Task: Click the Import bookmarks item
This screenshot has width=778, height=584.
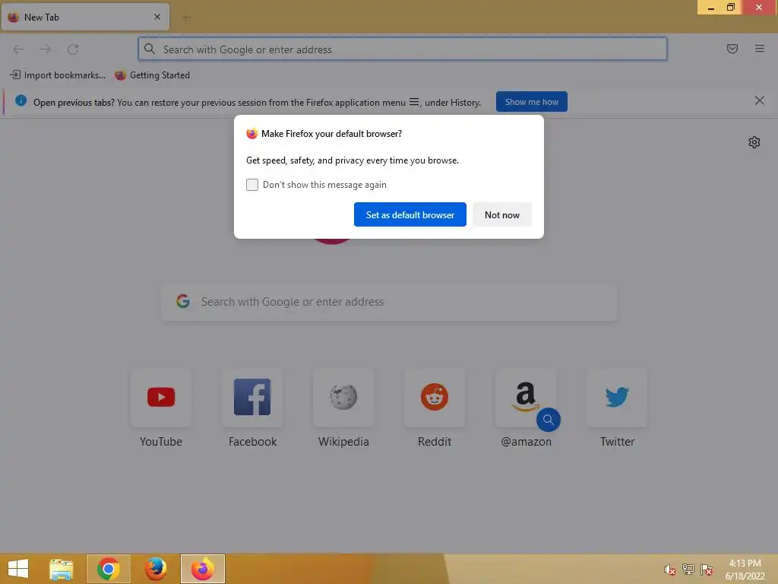Action: coord(58,75)
